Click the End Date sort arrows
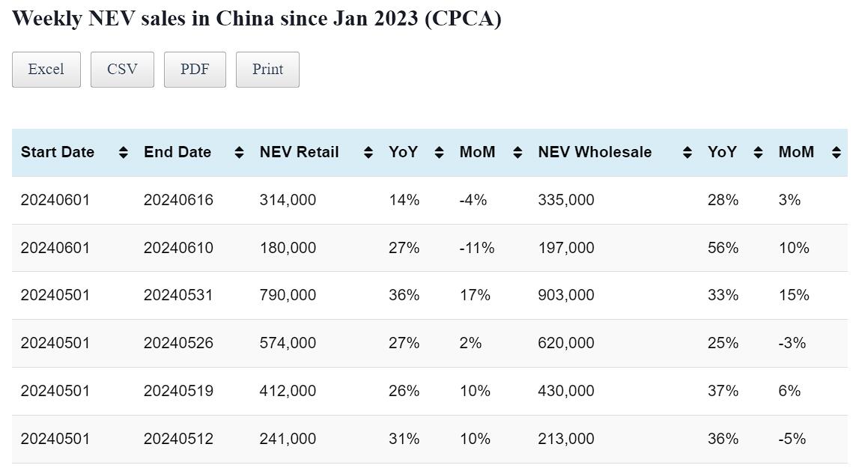853x468 pixels. click(x=239, y=153)
